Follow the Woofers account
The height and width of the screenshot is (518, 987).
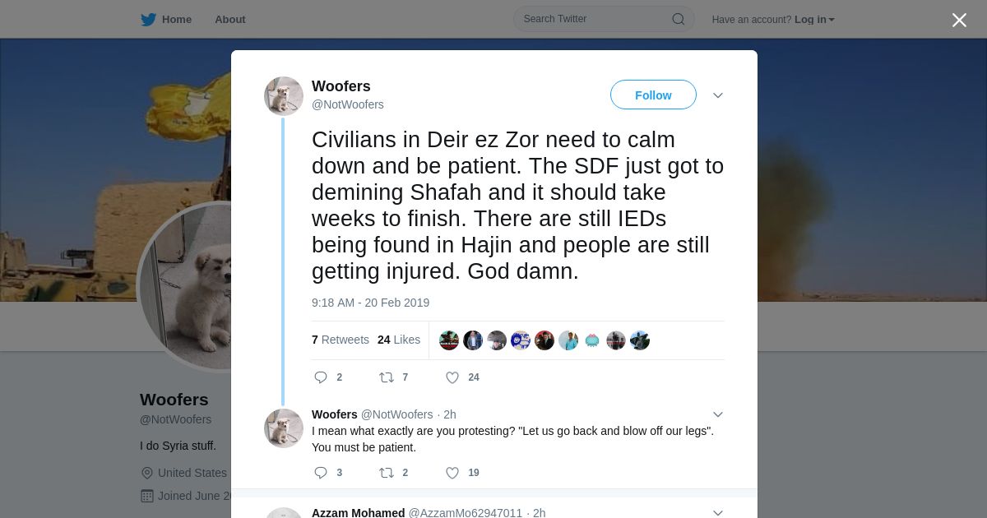653,95
